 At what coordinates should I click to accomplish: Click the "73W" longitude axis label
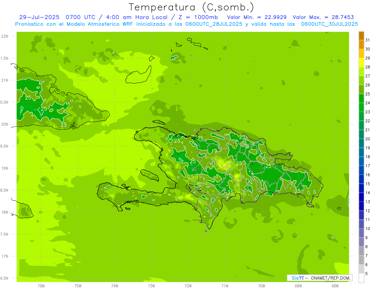click(x=151, y=286)
